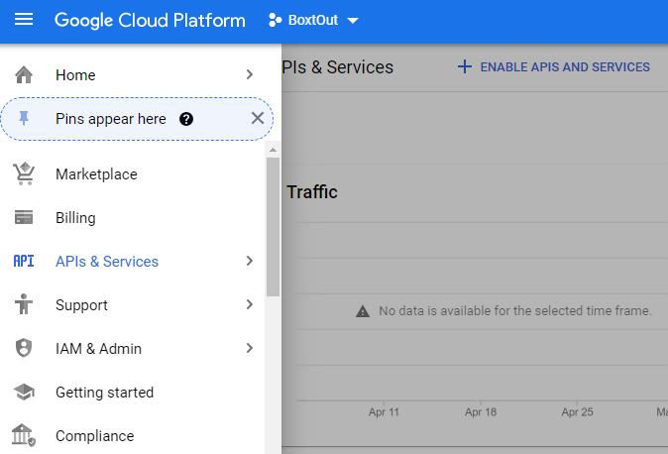Click the hamburger navigation menu icon

click(24, 20)
